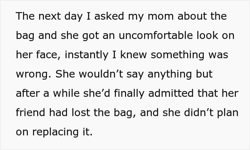Click the word "uncomfortable" in the paragraph
The width and height of the screenshot is (250, 150).
pyautogui.click(x=156, y=35)
